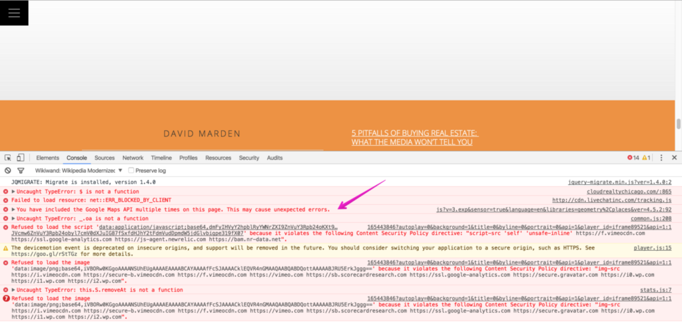Expand 'this.S.removeAt is not a function' error

[13, 290]
